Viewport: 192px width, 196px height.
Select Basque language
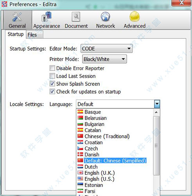(93, 112)
